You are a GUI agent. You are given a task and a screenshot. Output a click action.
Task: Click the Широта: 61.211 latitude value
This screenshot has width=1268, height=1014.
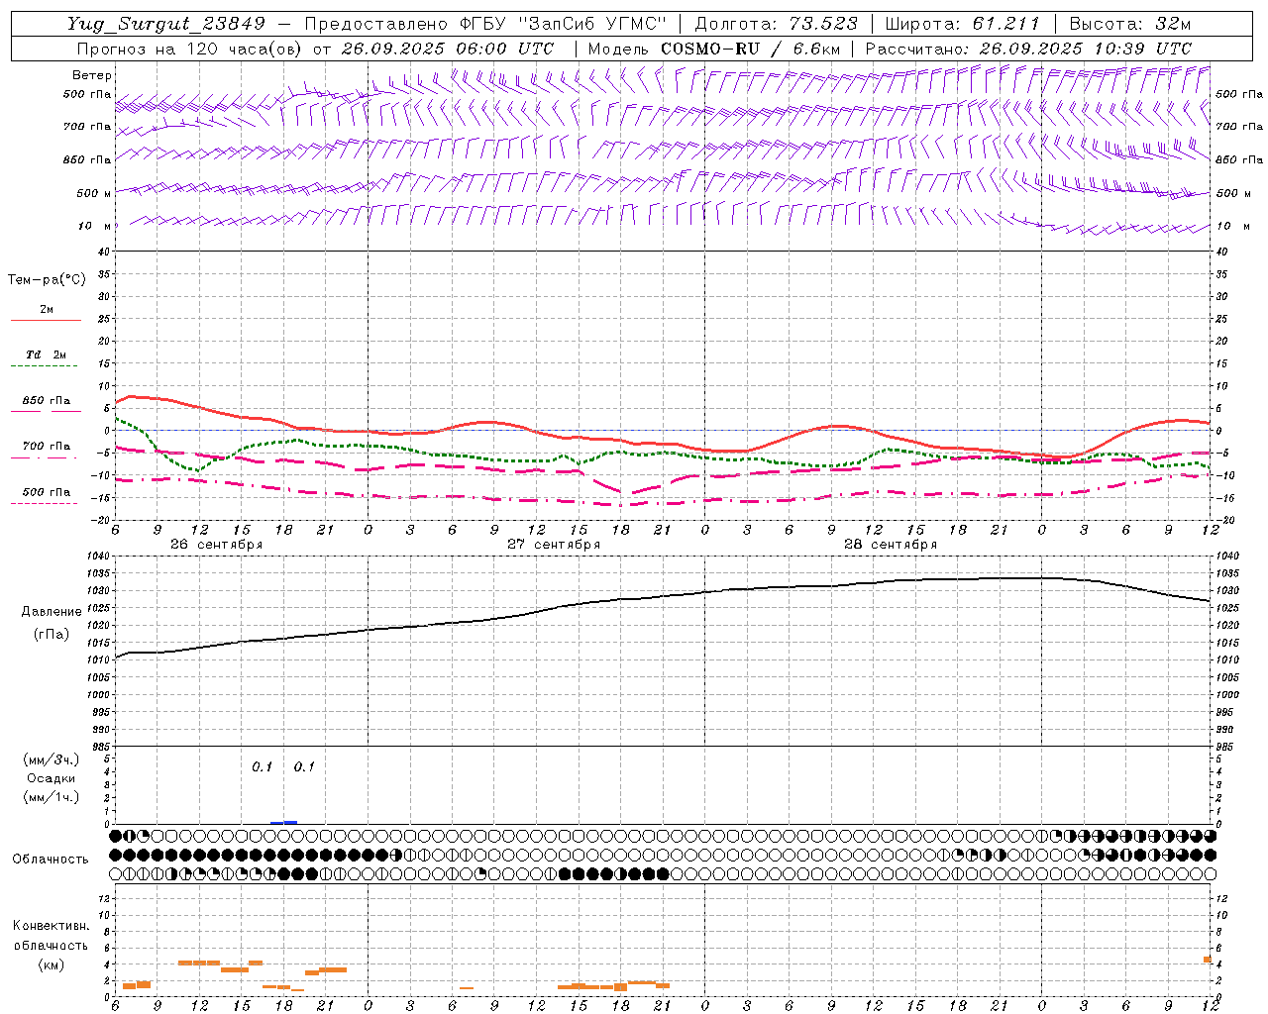click(962, 24)
